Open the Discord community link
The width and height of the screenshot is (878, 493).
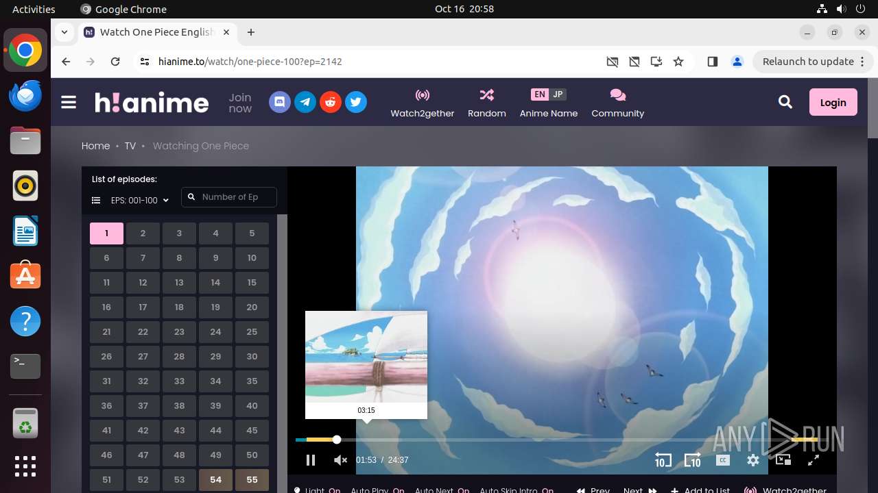pyautogui.click(x=279, y=103)
